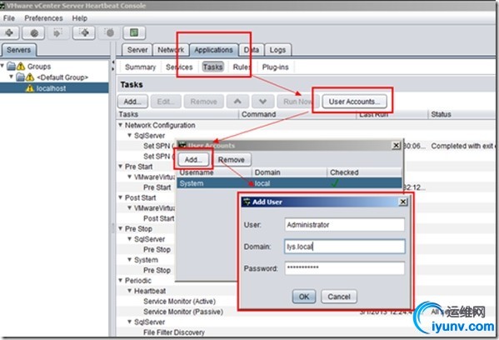The height and width of the screenshot is (340, 499).
Task: Click the green square toolbar icon
Action: 134,32
